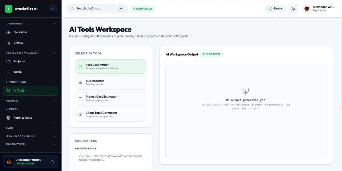Expand the Finance section
This screenshot has height=171, width=342.
pyautogui.click(x=54, y=101)
